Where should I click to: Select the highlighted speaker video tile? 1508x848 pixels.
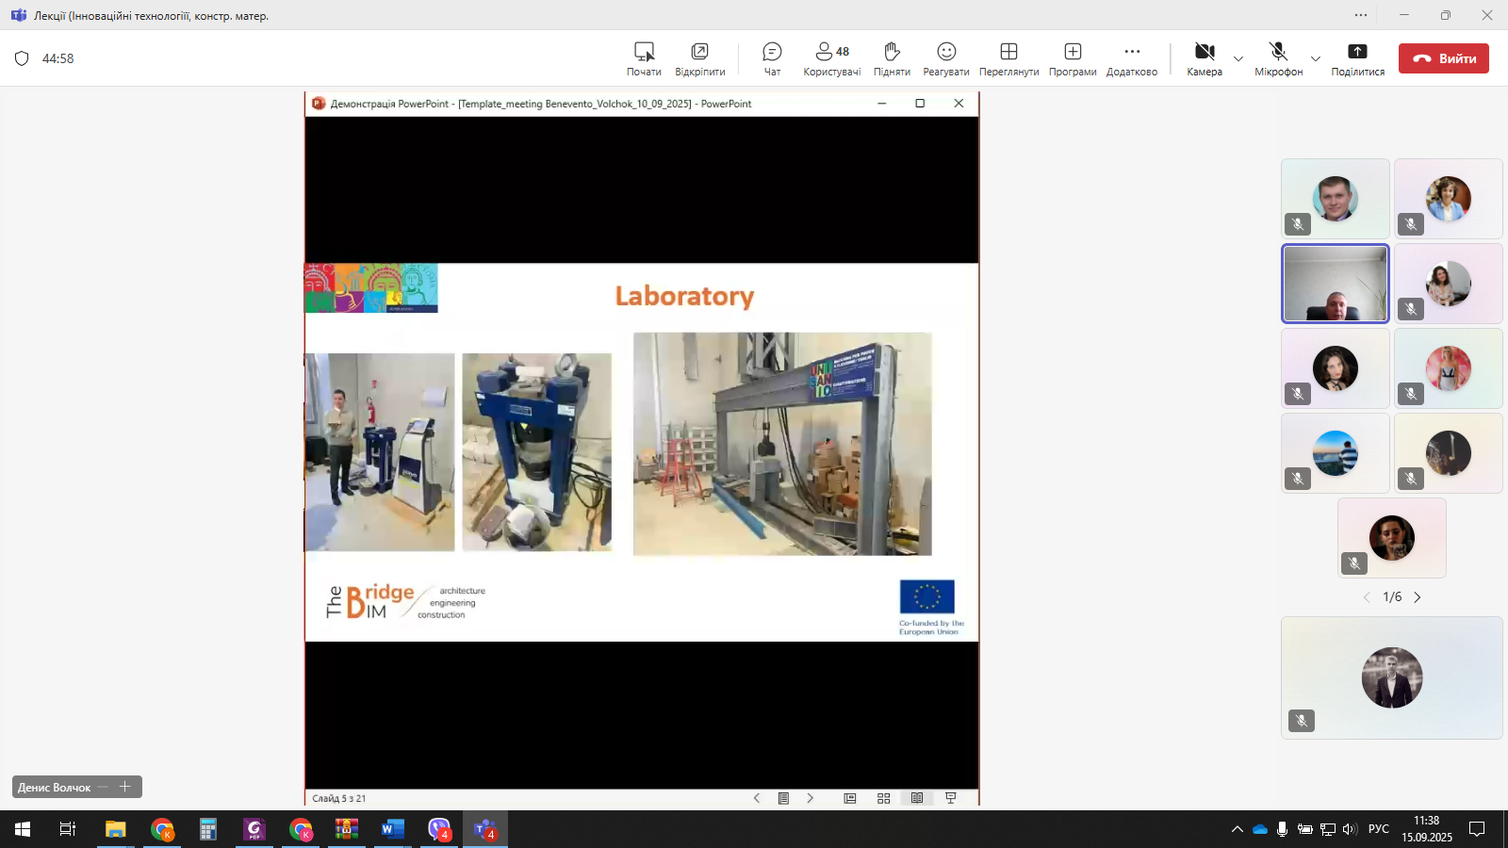pos(1335,284)
